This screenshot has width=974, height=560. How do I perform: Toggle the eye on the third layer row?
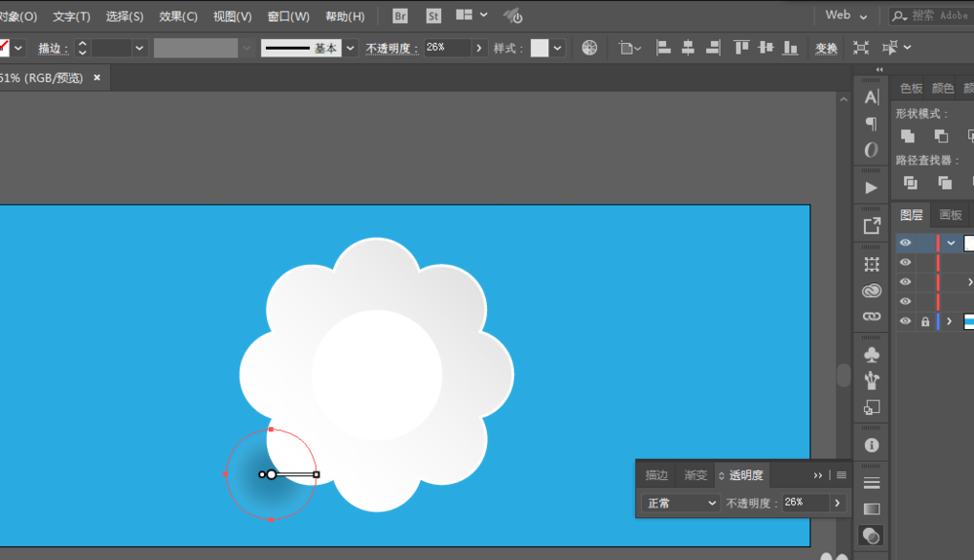(x=905, y=281)
